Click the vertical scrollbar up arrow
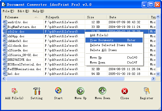Screen dimensions: 162x111 [158, 17]
